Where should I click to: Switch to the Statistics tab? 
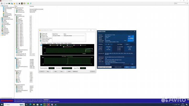pos(70,43)
